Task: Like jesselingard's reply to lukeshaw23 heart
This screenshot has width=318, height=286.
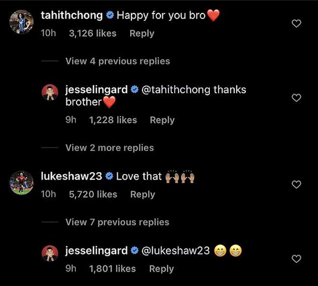Action: tap(296, 259)
